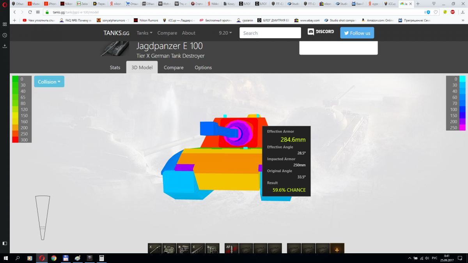Viewport: 468px width, 263px height.
Task: Add equipment with the orange plus slot
Action: (337, 248)
